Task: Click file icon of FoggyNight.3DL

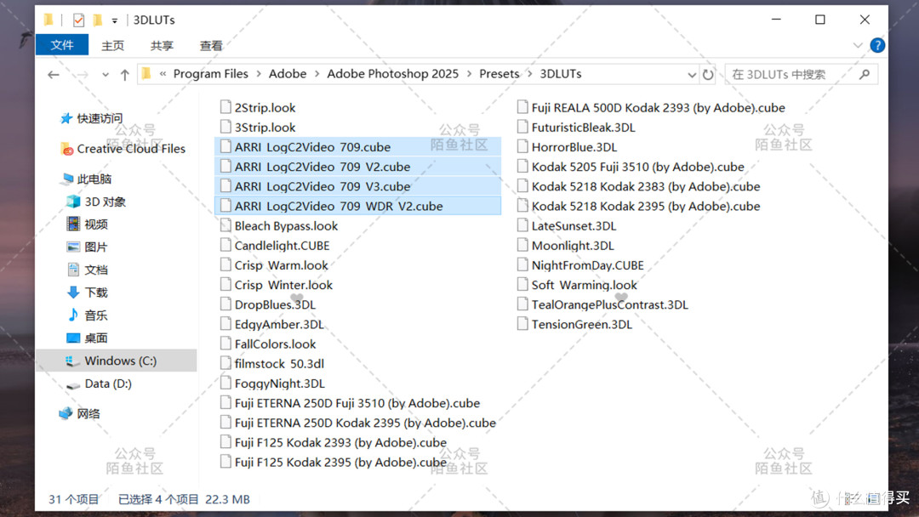Action: click(225, 383)
